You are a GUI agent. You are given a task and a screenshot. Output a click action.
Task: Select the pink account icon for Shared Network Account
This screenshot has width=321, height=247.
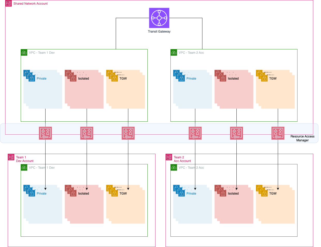click(x=9, y=4)
